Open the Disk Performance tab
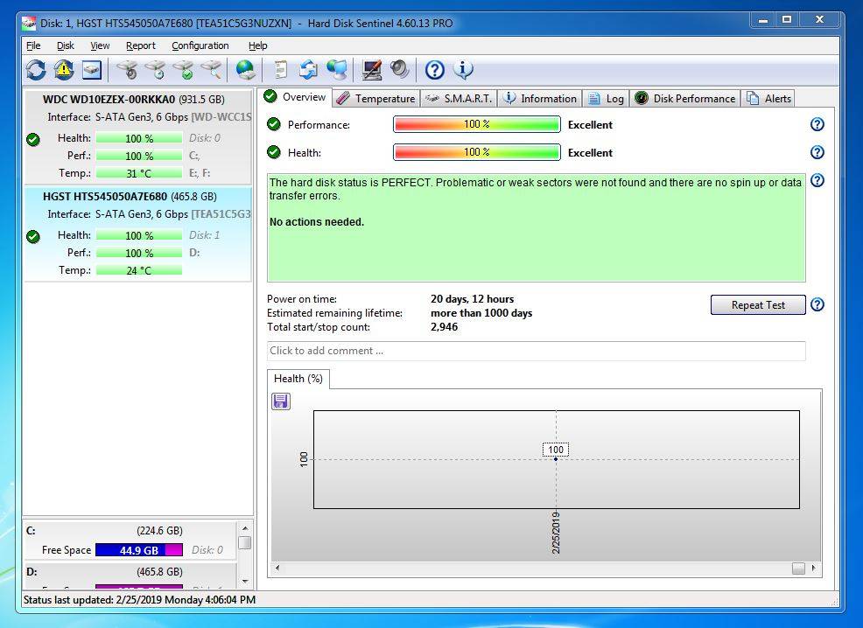The width and height of the screenshot is (863, 628). pos(685,99)
